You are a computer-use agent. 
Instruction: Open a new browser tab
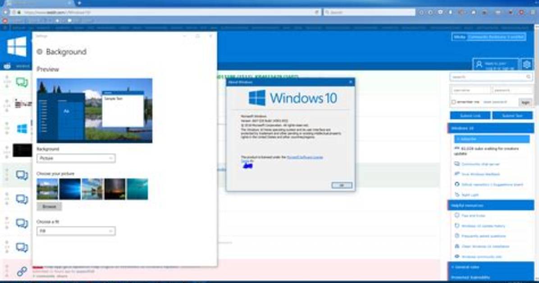click(x=79, y=3)
